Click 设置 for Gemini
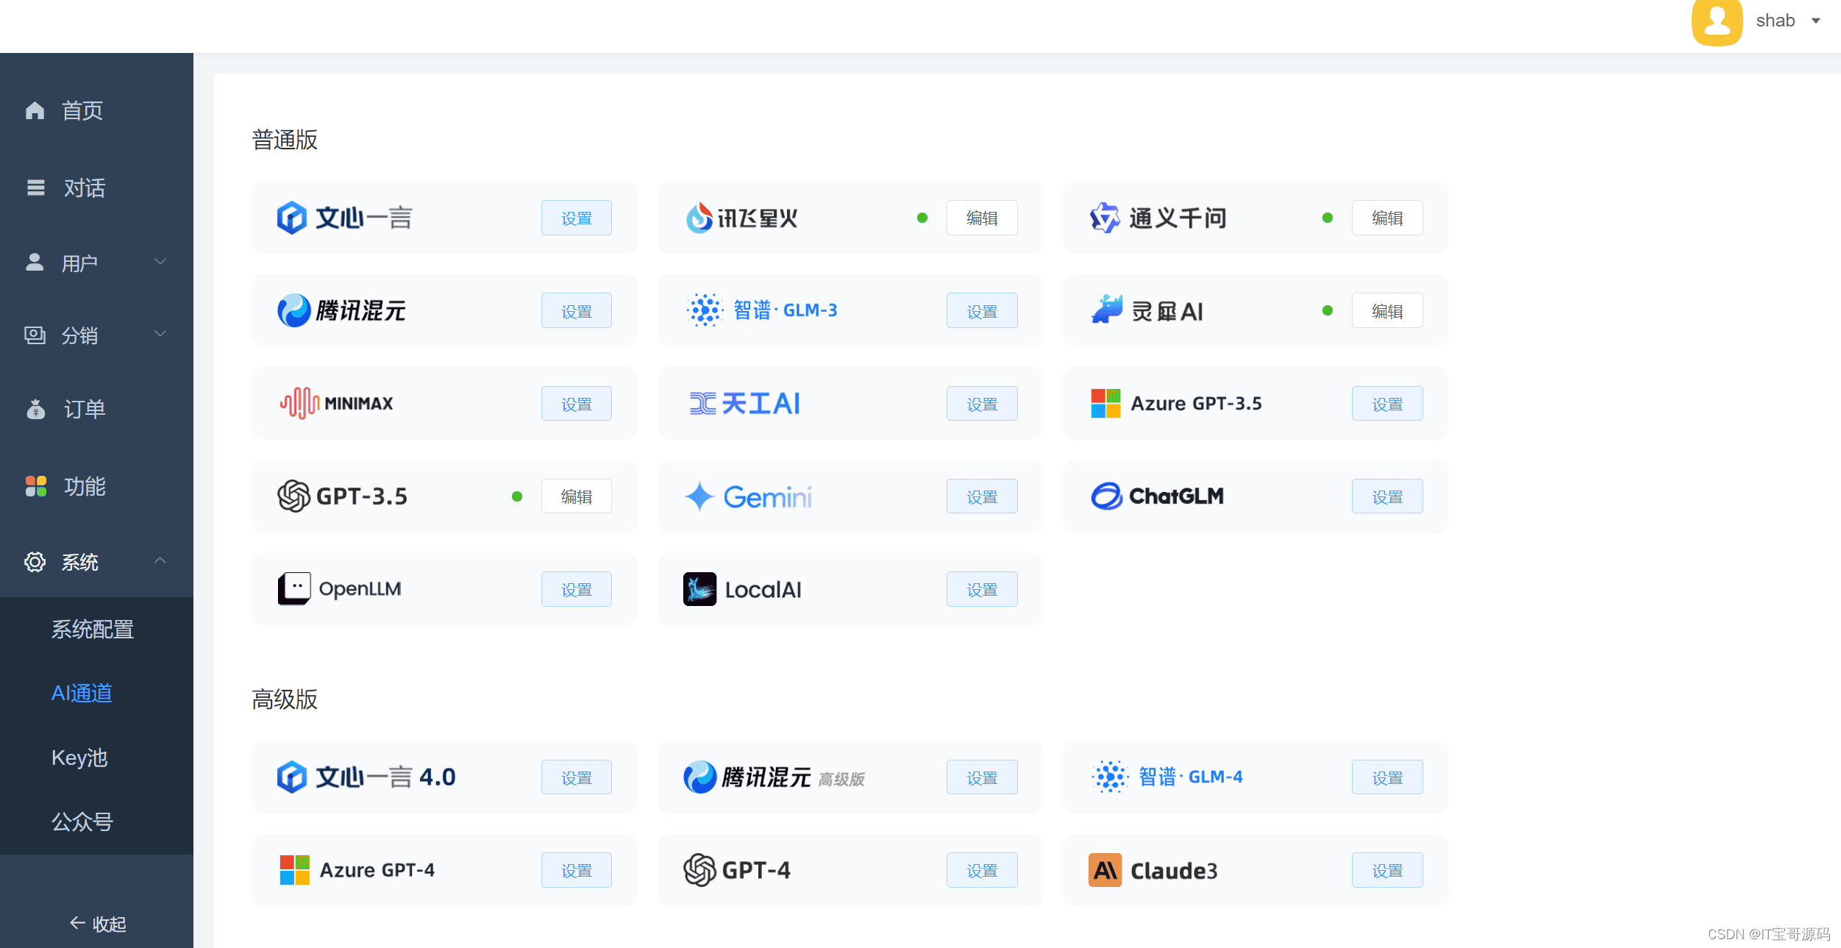 982,496
